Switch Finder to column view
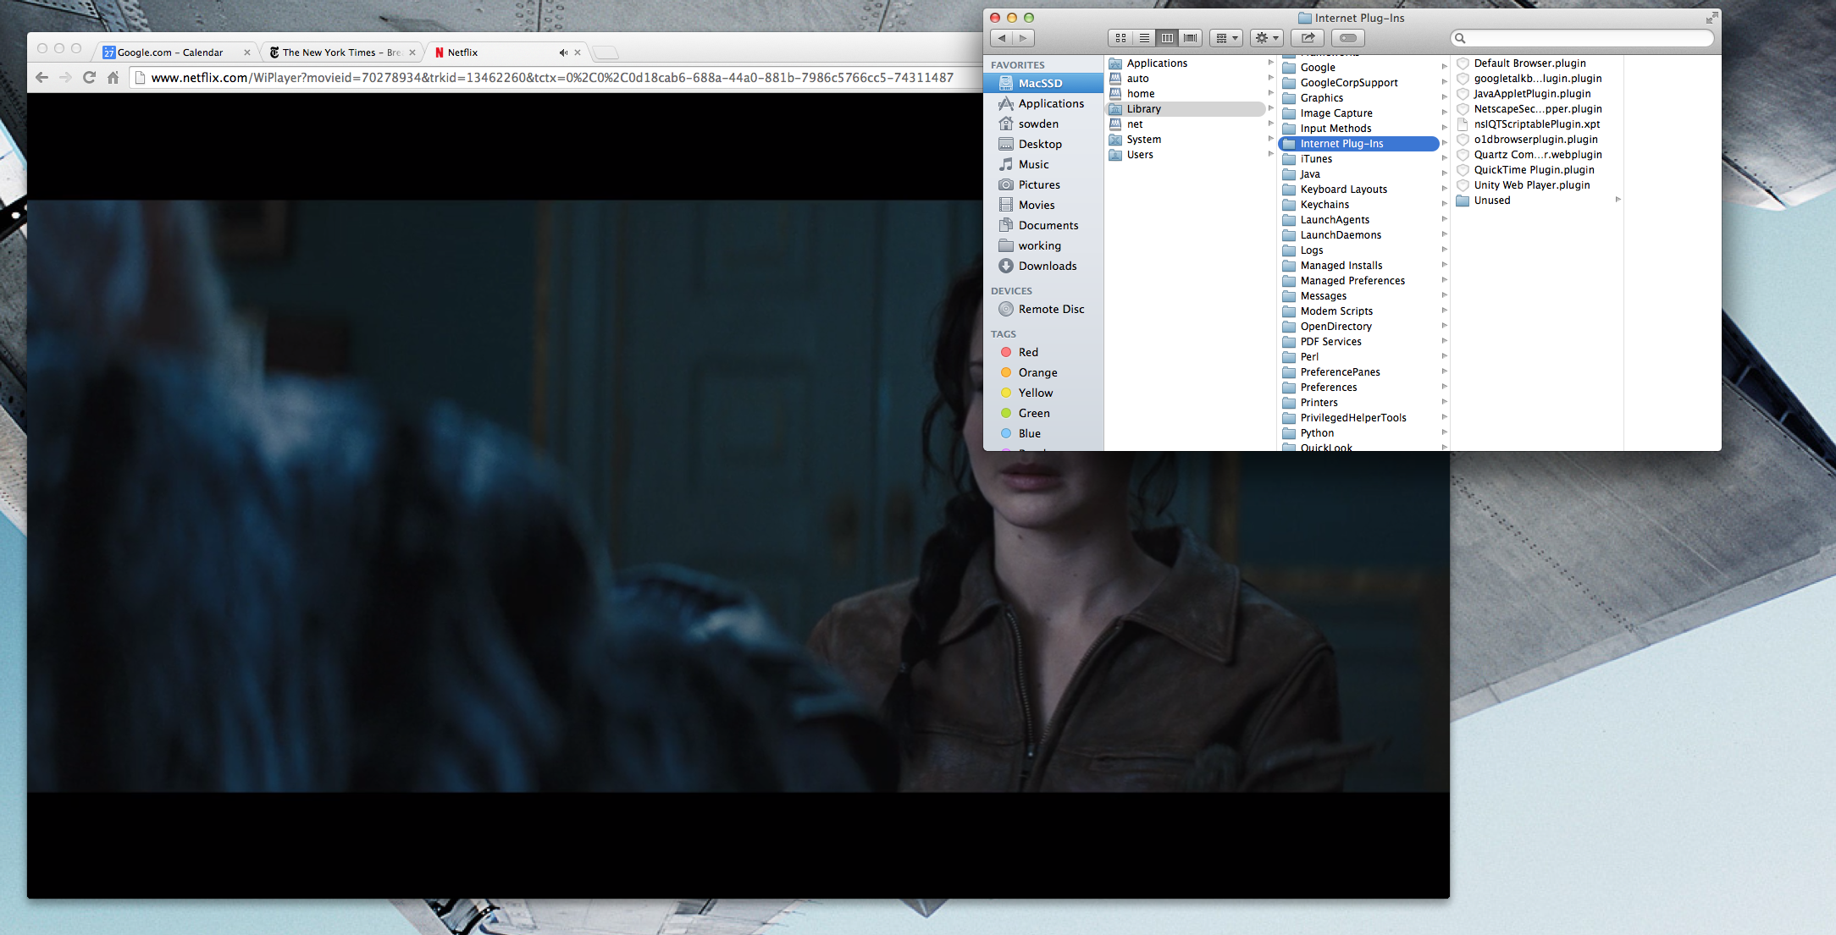This screenshot has height=935, width=1836. click(x=1167, y=38)
